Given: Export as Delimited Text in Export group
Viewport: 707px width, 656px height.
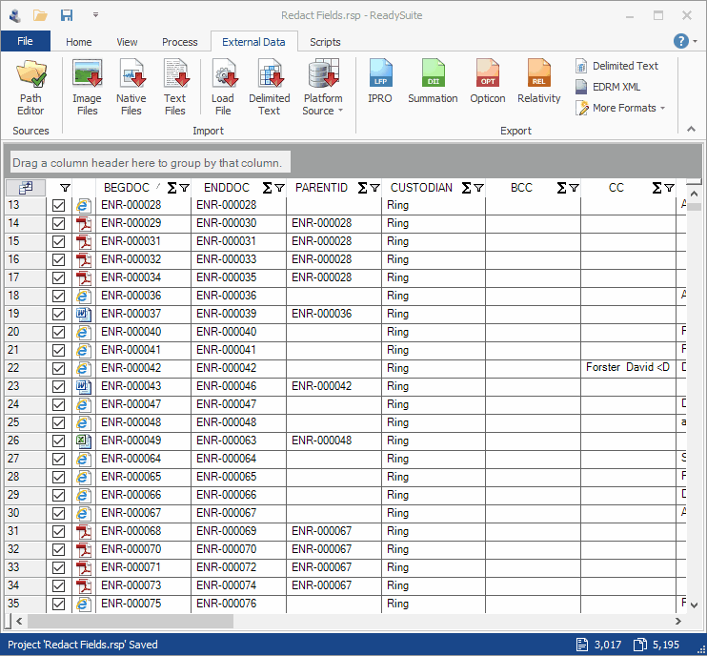Looking at the screenshot, I should (x=616, y=66).
